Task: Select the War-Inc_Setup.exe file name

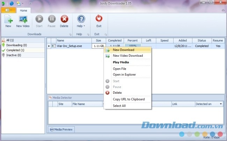Action: tap(69, 46)
